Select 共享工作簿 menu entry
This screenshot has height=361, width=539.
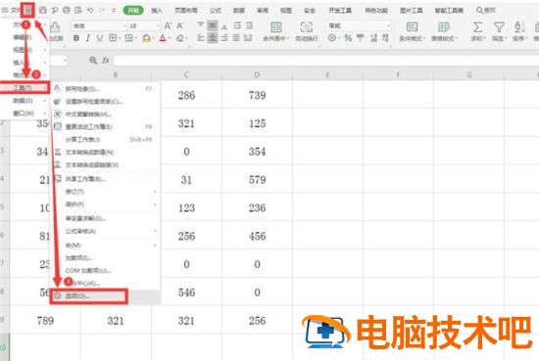pos(106,179)
